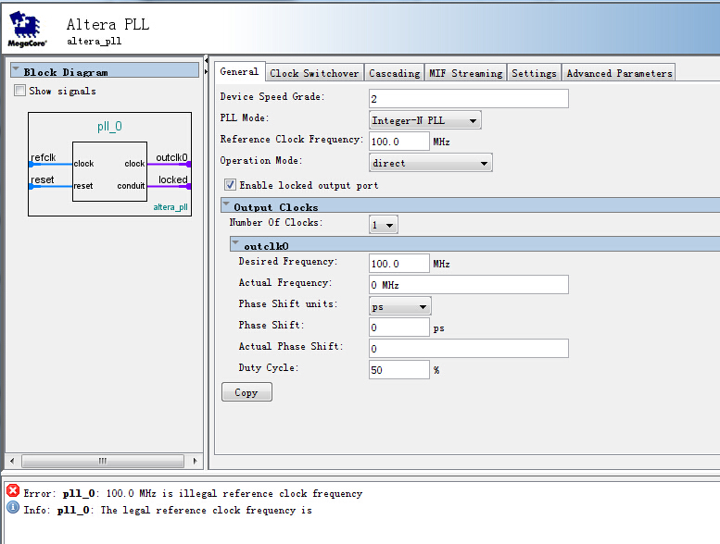The height and width of the screenshot is (544, 720).
Task: Click the MegaCore logo icon
Action: point(27,29)
